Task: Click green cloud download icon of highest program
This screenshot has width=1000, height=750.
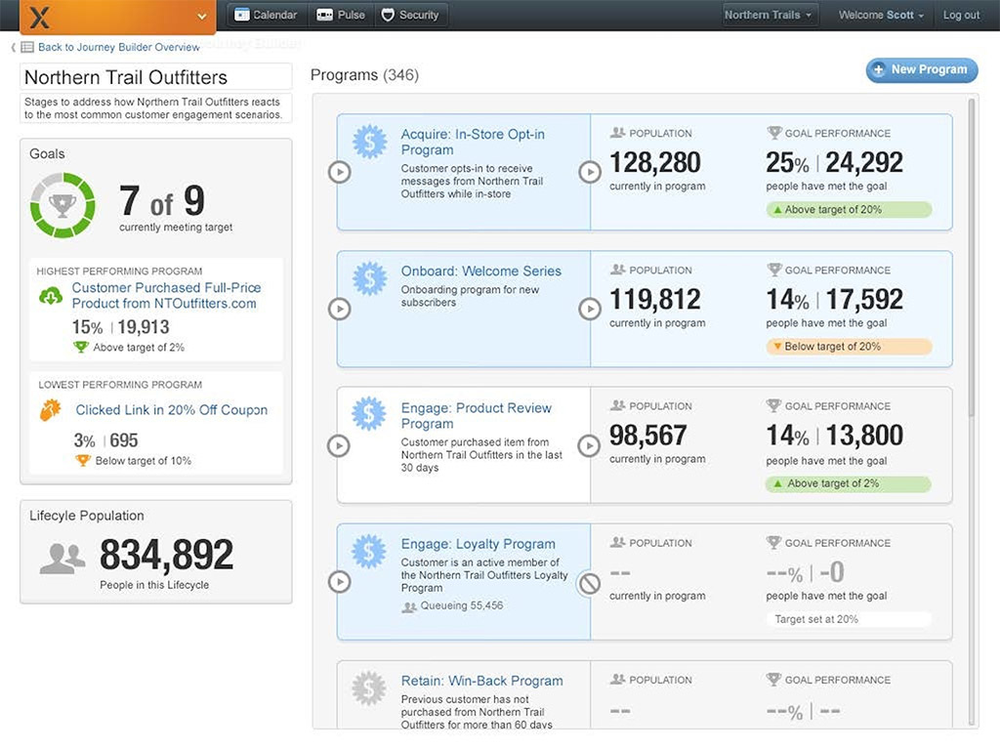Action: pyautogui.click(x=51, y=296)
